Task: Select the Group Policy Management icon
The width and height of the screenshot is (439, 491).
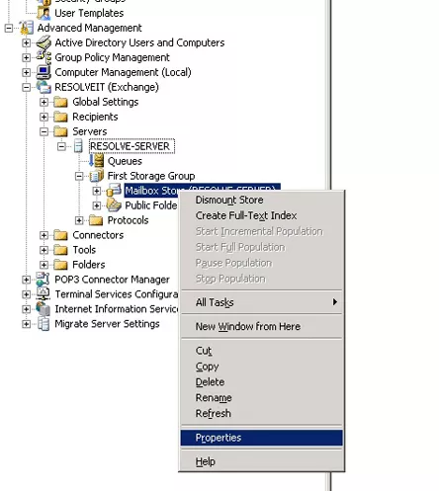Action: tap(44, 57)
